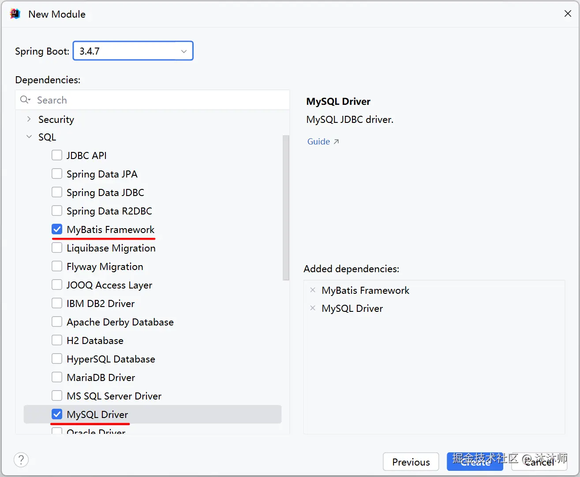
Task: Tick the JOOQ Access Layer checkbox
Action: (x=57, y=285)
